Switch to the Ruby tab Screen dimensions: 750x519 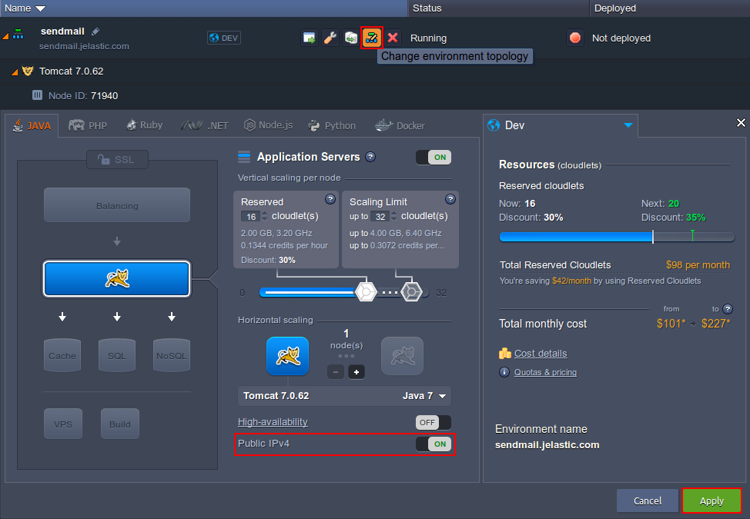pyautogui.click(x=144, y=125)
